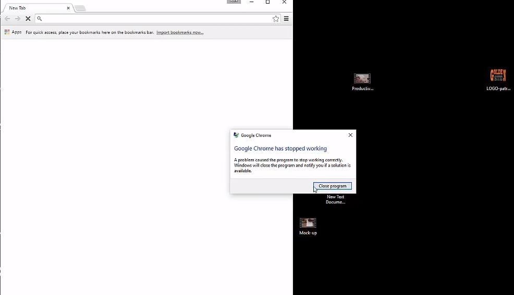
Task: Click Import bookmarks now link
Action: coord(180,32)
